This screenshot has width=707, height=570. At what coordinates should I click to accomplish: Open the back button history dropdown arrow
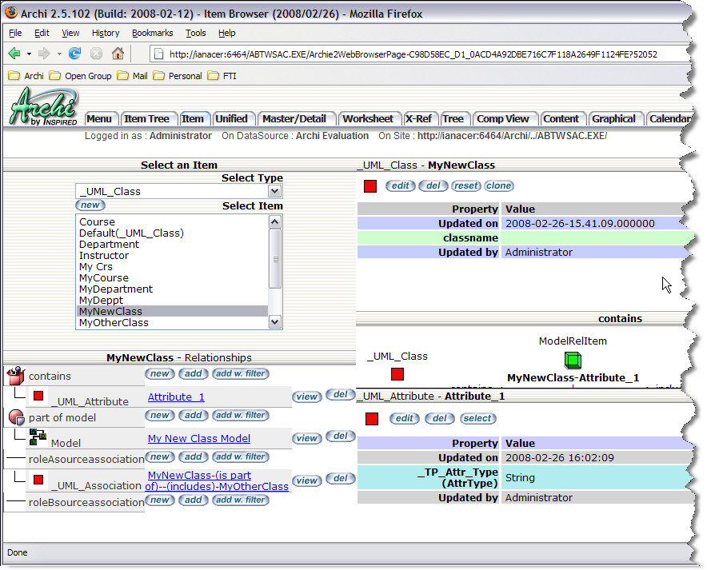(30, 54)
